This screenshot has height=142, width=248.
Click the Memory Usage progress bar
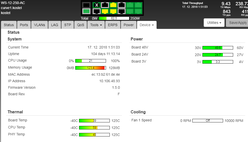[x=90, y=68]
